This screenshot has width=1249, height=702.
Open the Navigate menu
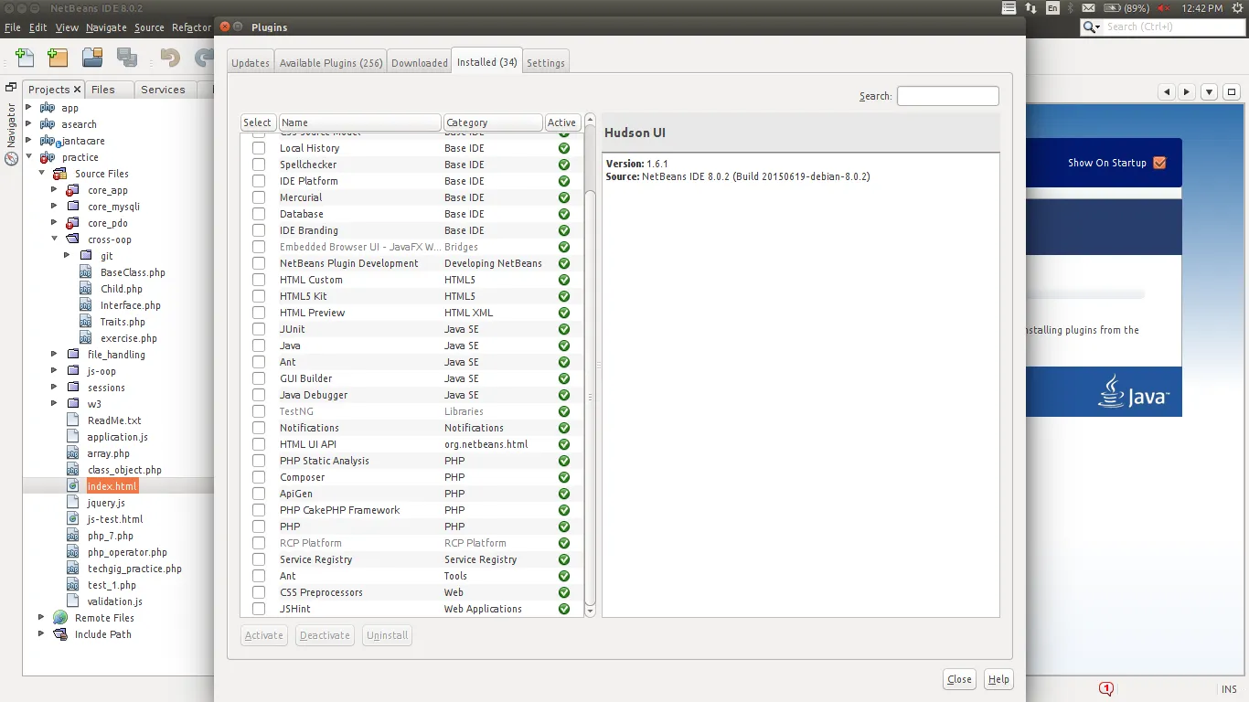click(x=106, y=27)
